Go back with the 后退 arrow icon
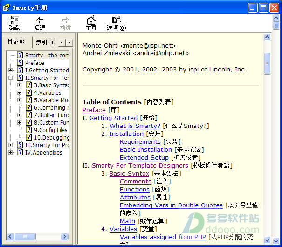Screen dimensions: 282x247 point(40,20)
